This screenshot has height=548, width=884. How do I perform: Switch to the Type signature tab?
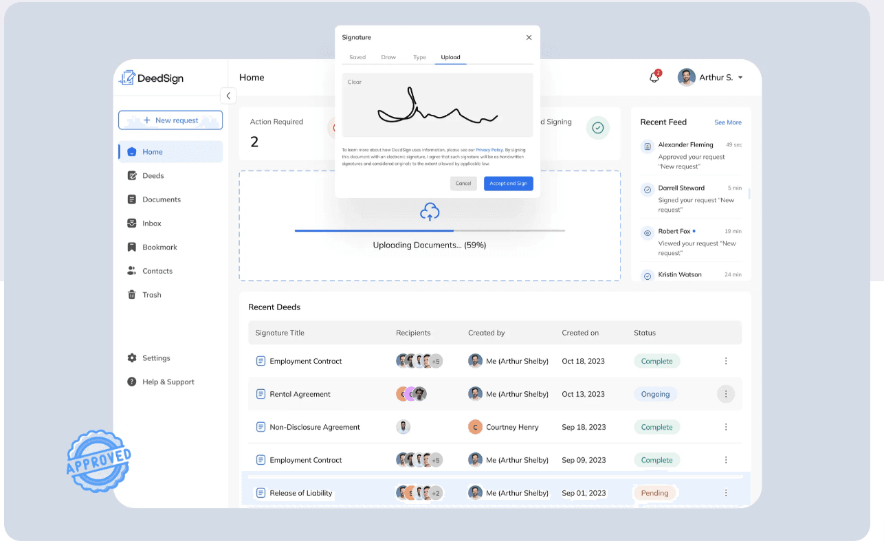pos(419,58)
